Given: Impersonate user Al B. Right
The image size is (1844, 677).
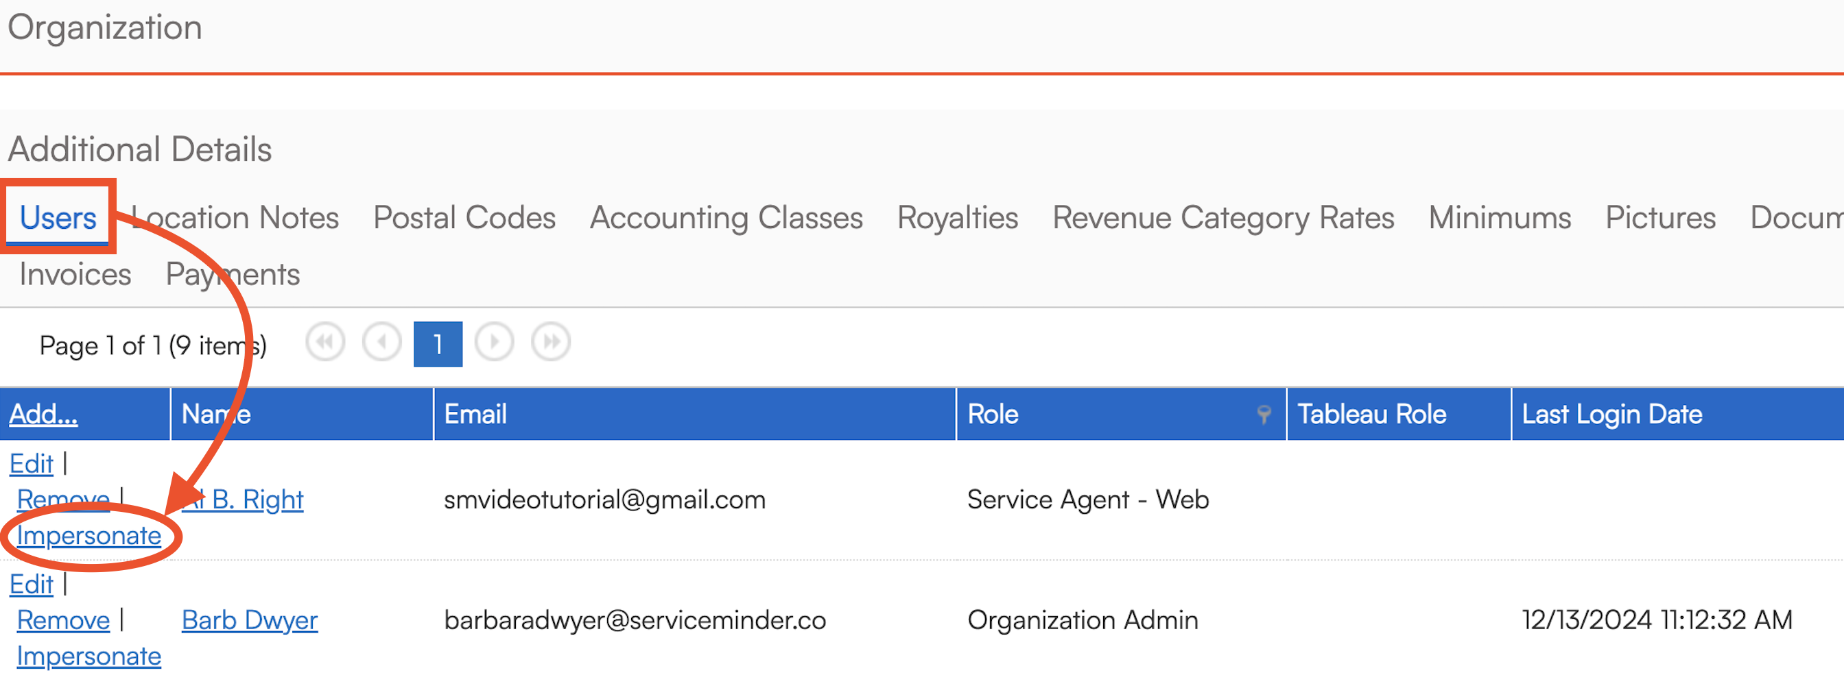Looking at the screenshot, I should pyautogui.click(x=88, y=535).
